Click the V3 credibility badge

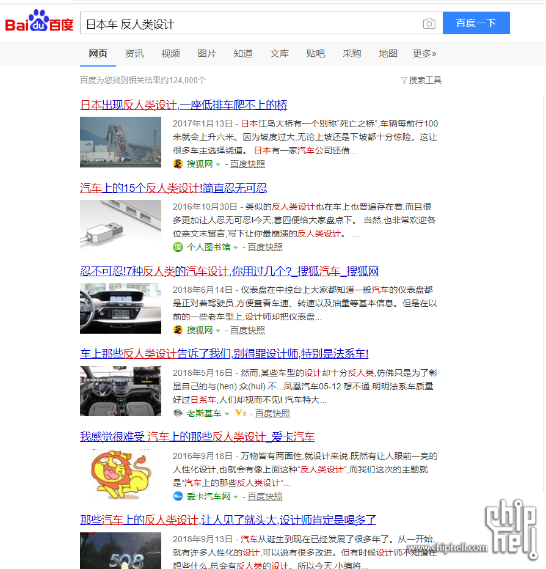tap(241, 413)
